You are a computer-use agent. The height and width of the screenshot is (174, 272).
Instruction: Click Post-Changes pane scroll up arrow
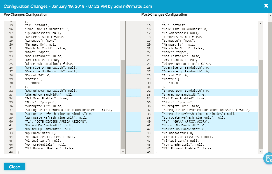point(260,23)
